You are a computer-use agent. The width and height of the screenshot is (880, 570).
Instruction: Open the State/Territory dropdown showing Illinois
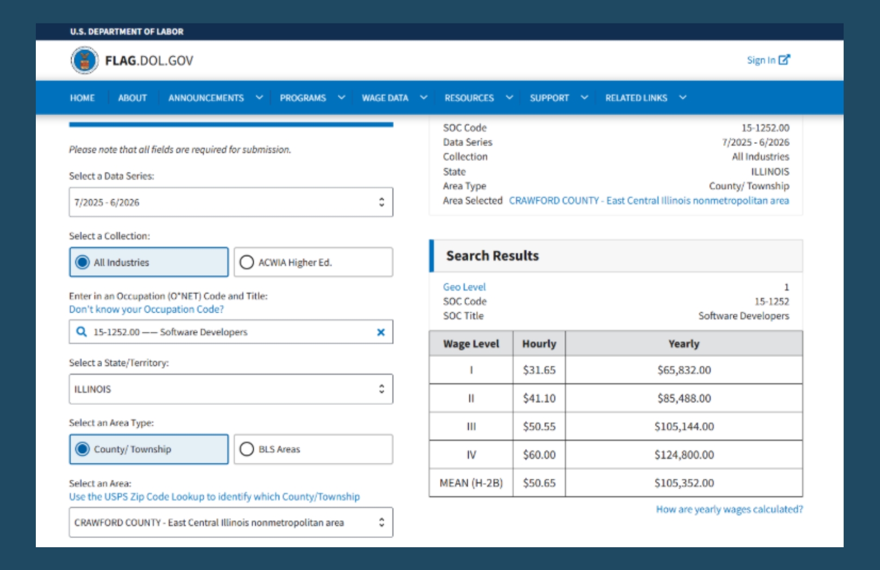click(231, 389)
